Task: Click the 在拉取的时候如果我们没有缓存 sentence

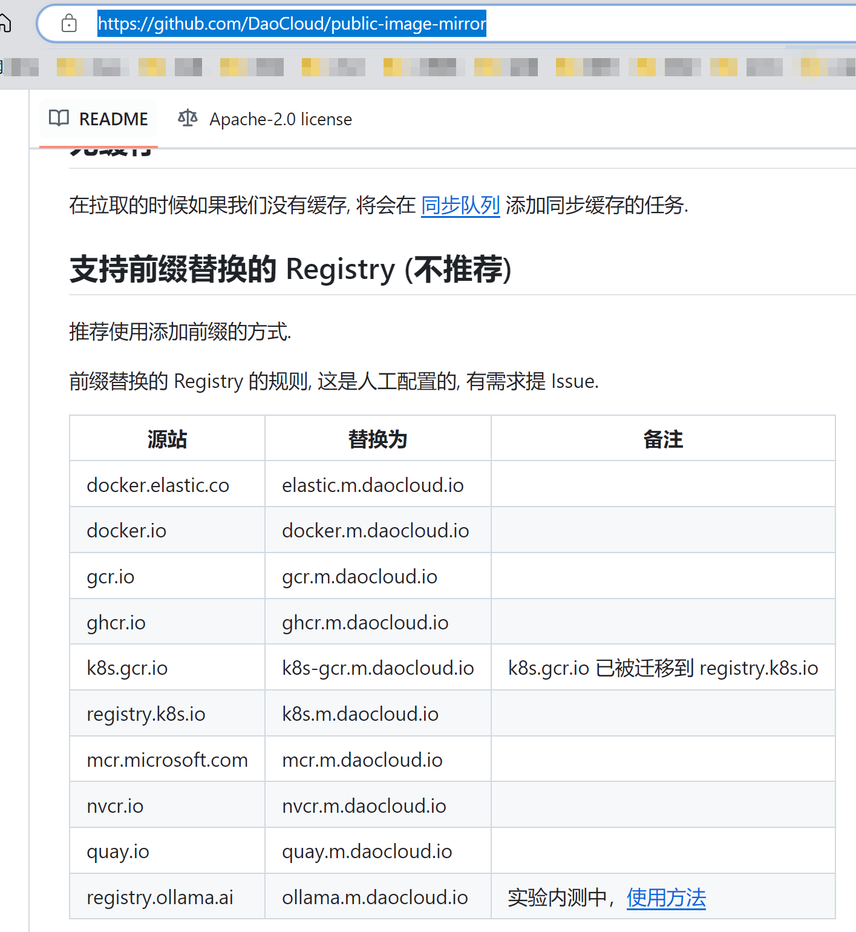Action: pos(379,206)
